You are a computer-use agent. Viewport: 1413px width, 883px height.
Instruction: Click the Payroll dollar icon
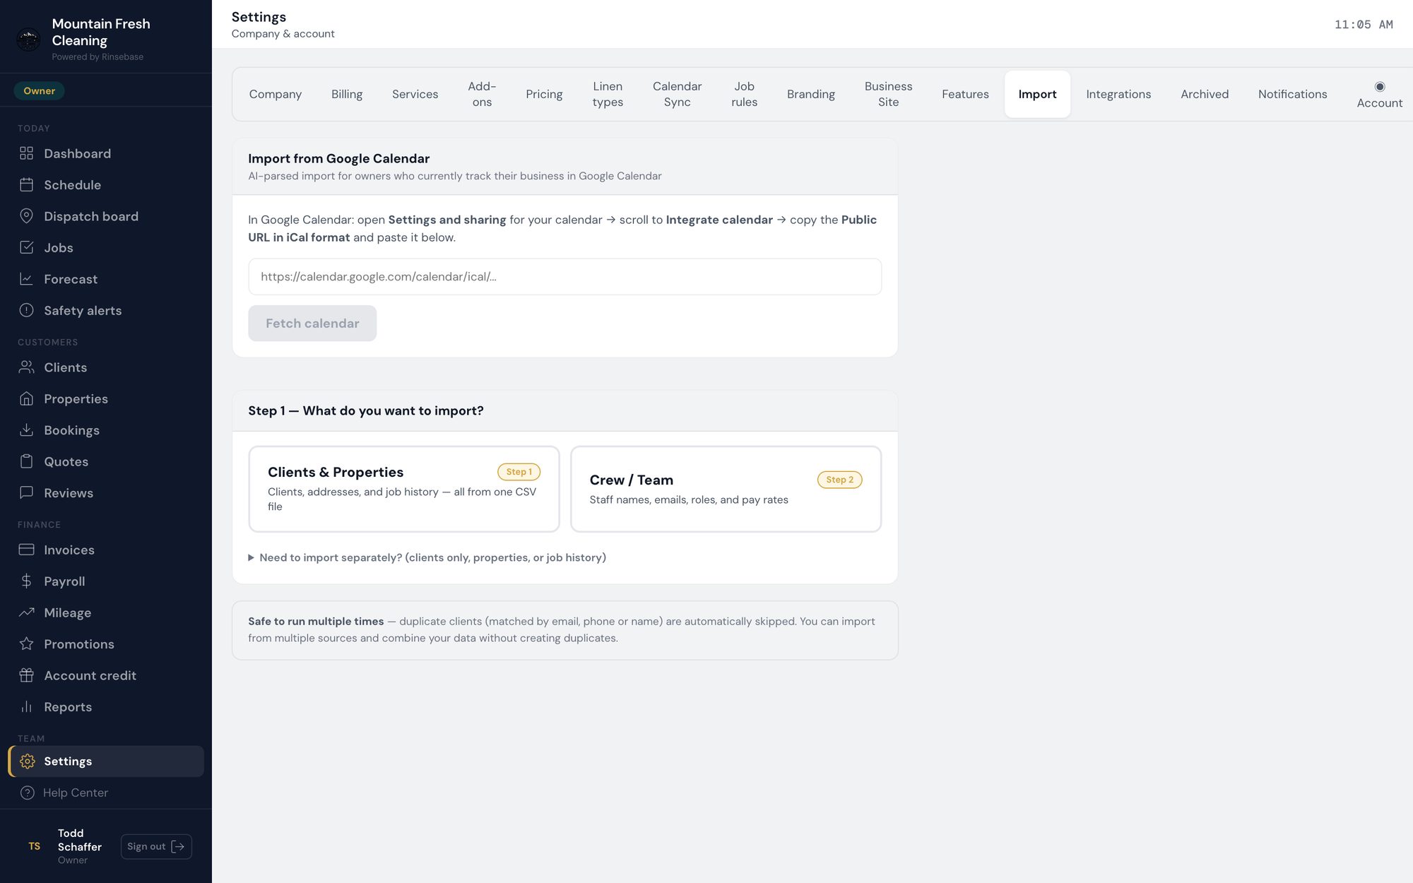point(26,581)
